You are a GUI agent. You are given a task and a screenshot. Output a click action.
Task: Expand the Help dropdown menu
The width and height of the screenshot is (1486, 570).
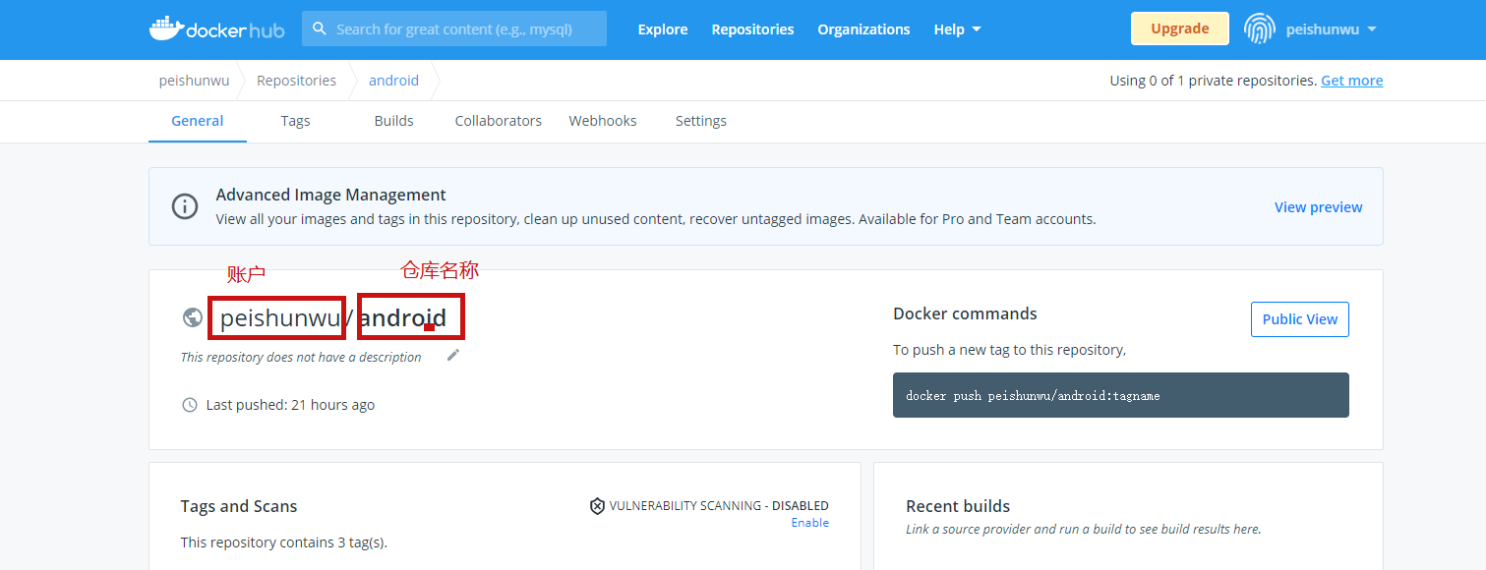957,29
